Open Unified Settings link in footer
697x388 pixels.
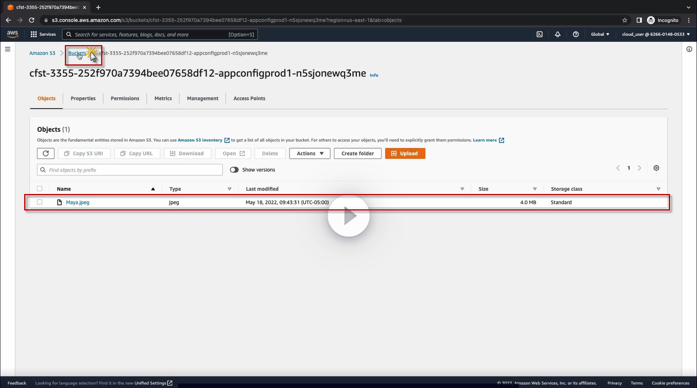click(x=153, y=383)
